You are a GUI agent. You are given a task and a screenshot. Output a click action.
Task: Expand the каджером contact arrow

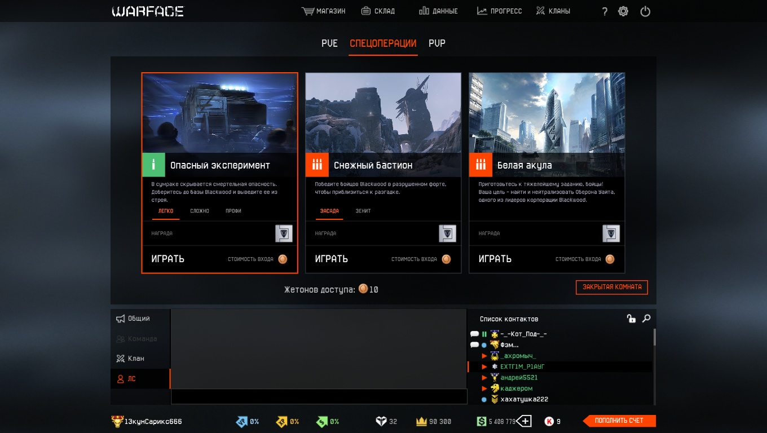point(484,388)
